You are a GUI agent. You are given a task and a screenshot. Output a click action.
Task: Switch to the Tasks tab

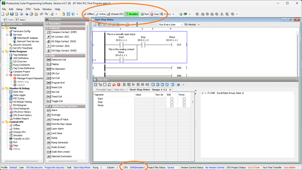click(x=9, y=20)
